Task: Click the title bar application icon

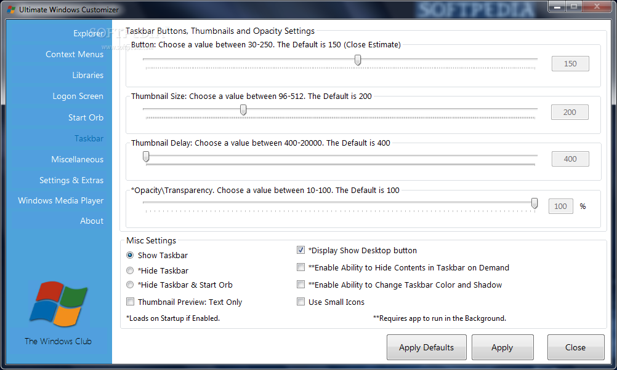Action: 11,9
